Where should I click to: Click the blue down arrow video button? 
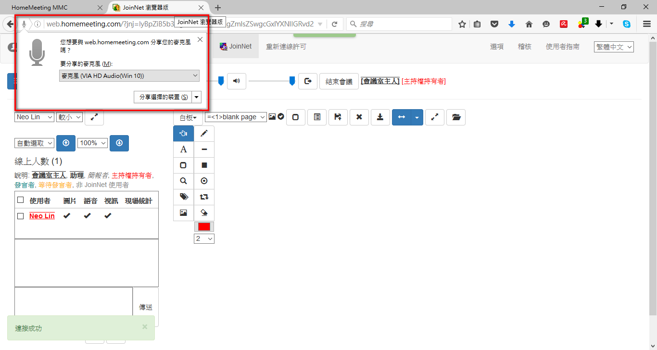119,143
